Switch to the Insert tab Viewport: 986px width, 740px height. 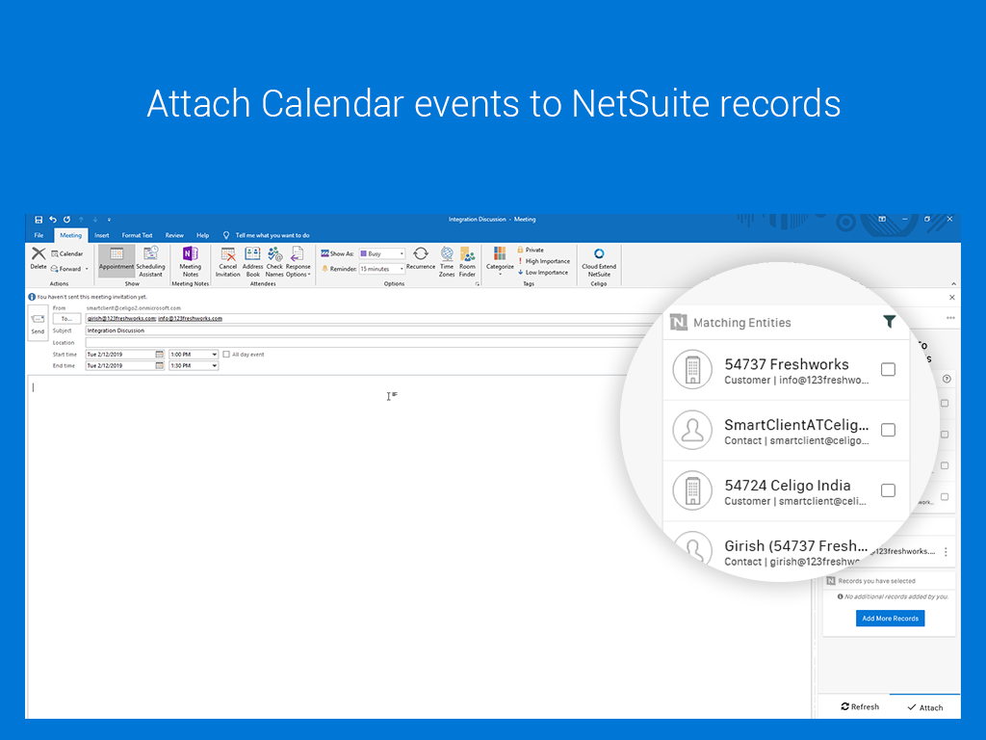tap(101, 235)
